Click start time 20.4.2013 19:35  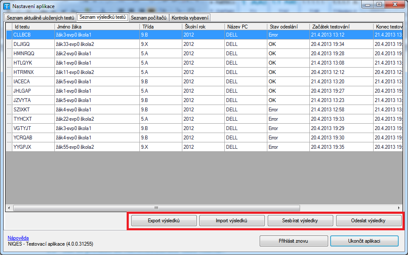pos(341,147)
